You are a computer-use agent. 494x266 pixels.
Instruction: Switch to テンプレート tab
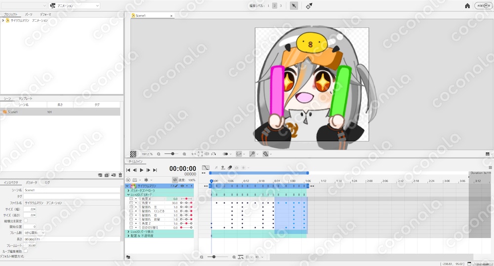[25, 99]
